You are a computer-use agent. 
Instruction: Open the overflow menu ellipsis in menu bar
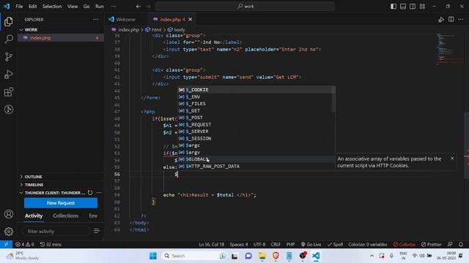[114, 7]
